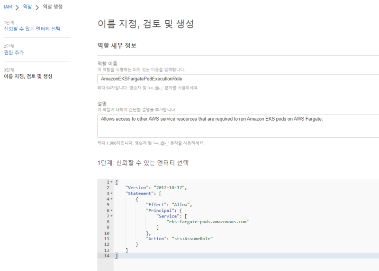Image resolution: width=379 pixels, height=271 pixels.
Task: Collapse the Principal block arrow on line 6
Action: click(111, 210)
